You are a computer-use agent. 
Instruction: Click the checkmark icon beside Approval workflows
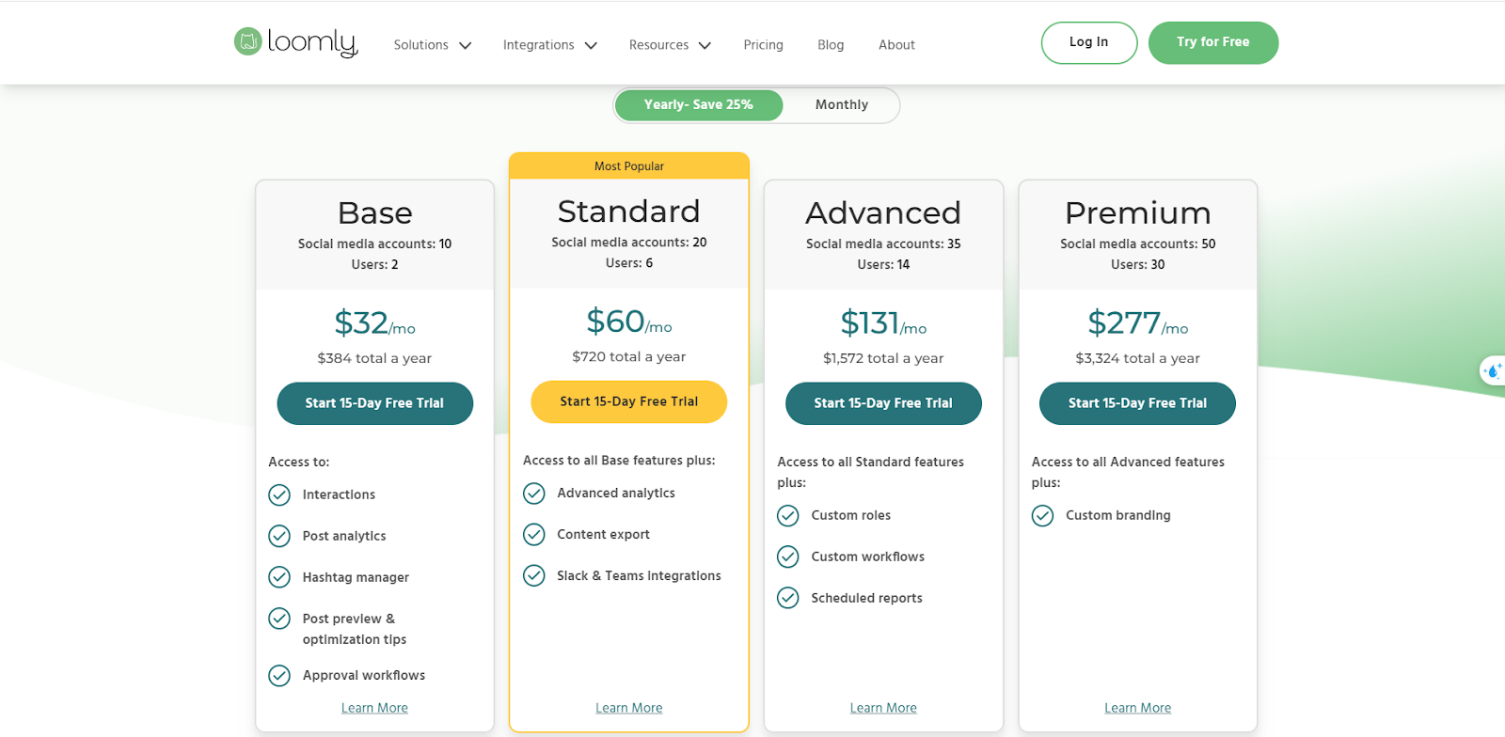[279, 675]
